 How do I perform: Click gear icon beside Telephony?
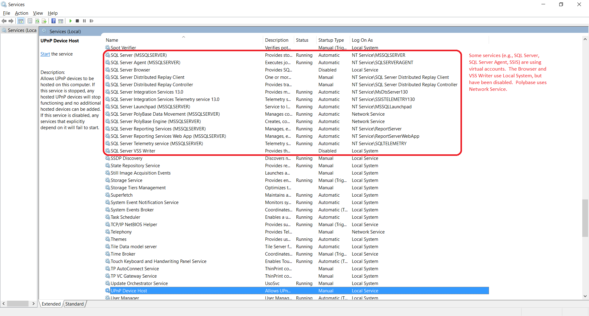coord(108,232)
